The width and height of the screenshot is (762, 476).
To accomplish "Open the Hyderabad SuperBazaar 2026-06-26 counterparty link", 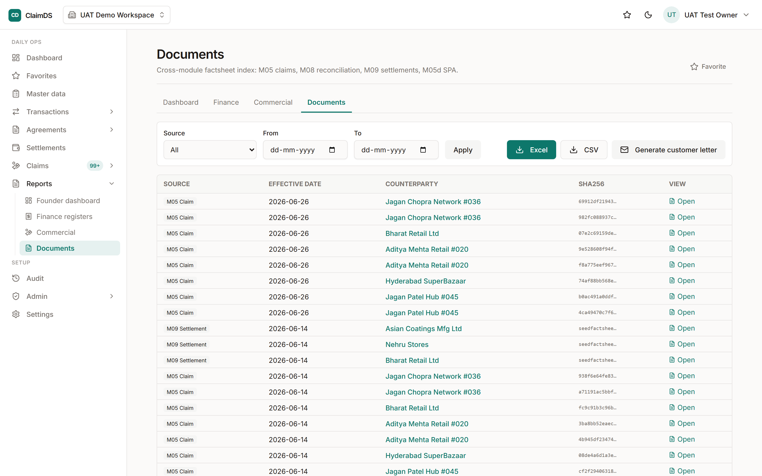I will coord(425,281).
